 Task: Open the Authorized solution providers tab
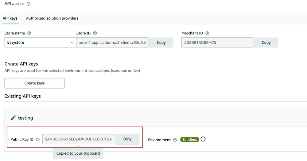pyautogui.click(x=52, y=18)
